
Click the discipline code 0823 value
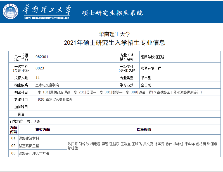click(40, 68)
